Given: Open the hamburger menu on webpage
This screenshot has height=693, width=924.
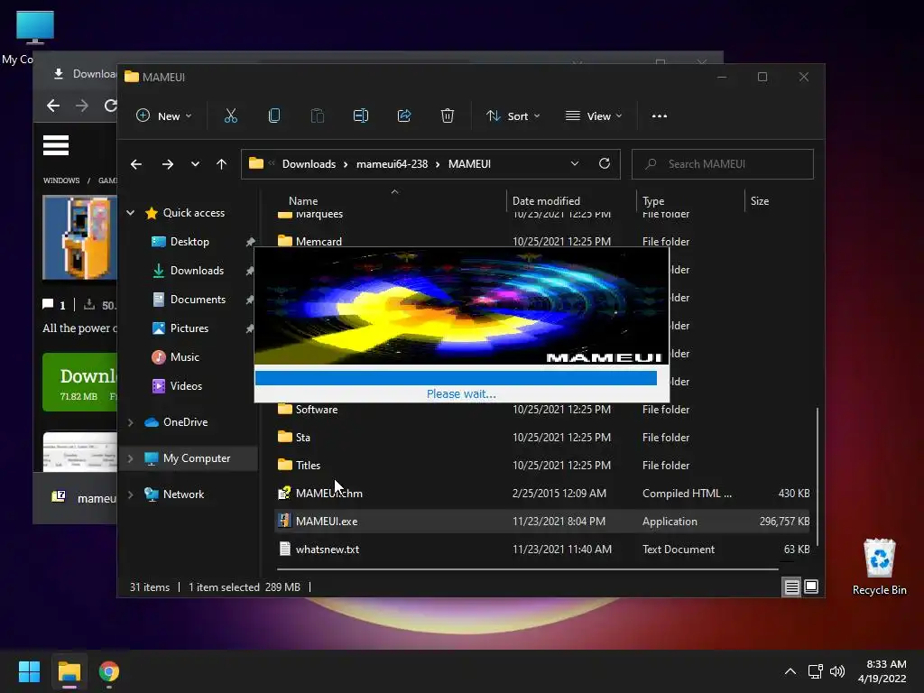Looking at the screenshot, I should (x=56, y=145).
